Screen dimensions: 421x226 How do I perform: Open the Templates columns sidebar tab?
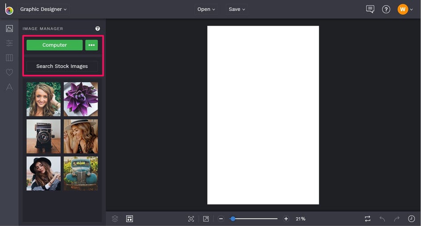point(9,57)
